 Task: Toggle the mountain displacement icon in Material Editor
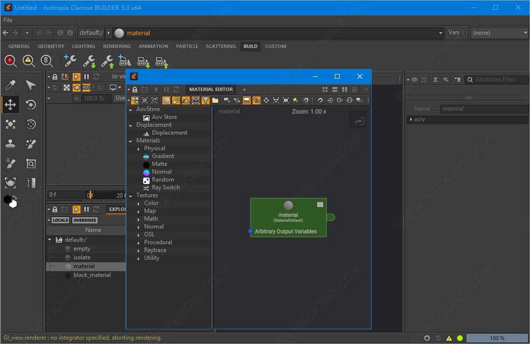click(x=185, y=100)
